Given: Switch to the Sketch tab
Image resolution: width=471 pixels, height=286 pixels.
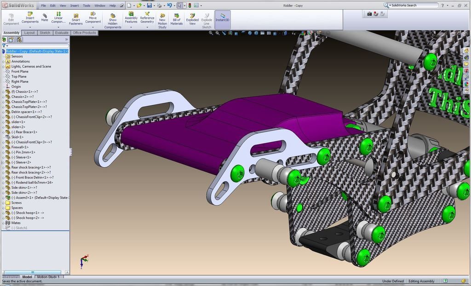Looking at the screenshot, I should tap(45, 33).
